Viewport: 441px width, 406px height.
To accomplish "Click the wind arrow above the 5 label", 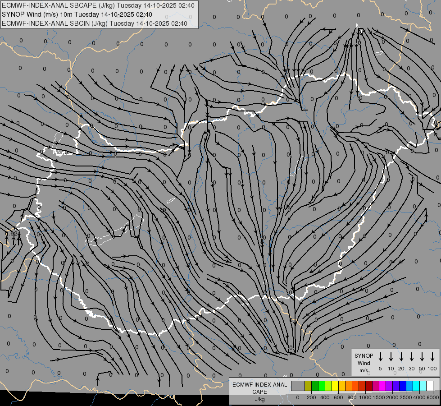I will pyautogui.click(x=380, y=357).
